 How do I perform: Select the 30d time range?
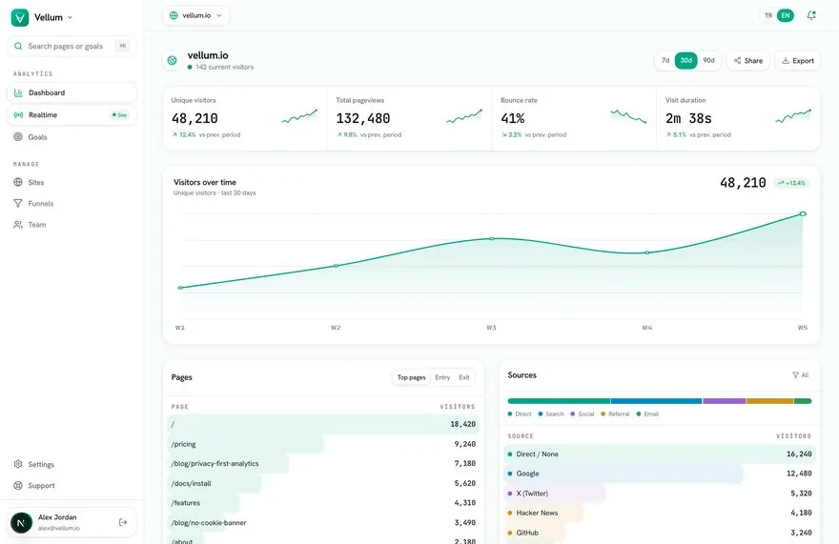[x=686, y=60]
